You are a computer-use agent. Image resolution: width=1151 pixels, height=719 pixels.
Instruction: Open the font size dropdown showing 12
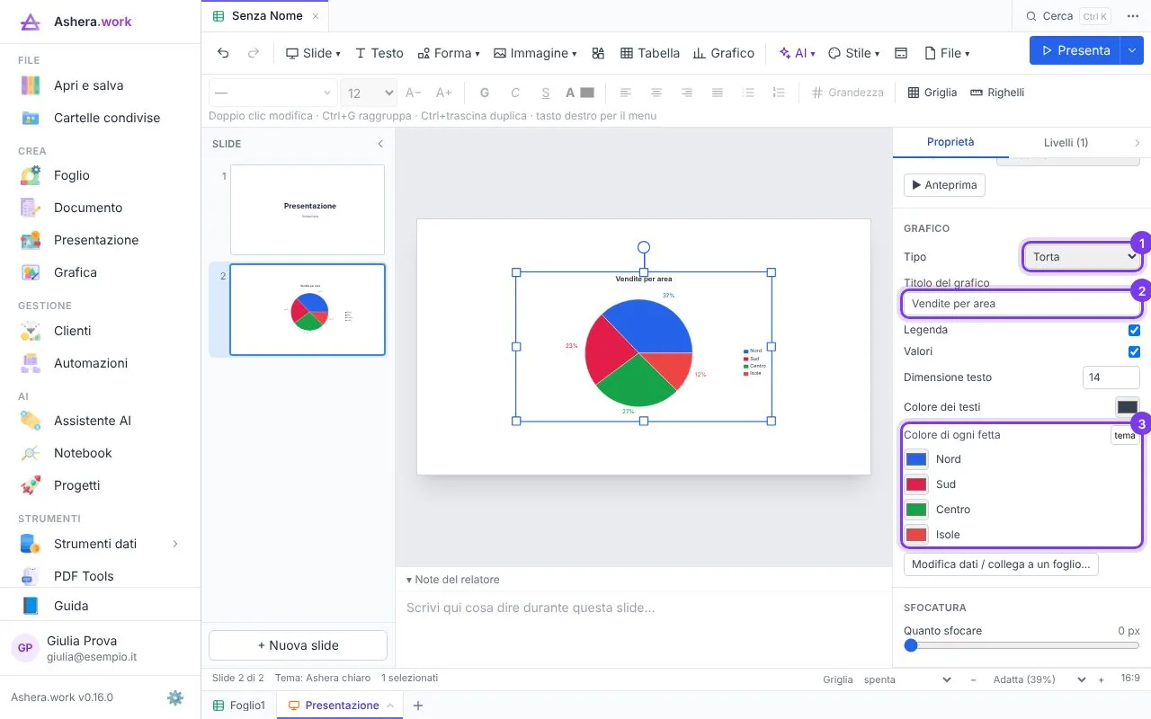tap(369, 93)
